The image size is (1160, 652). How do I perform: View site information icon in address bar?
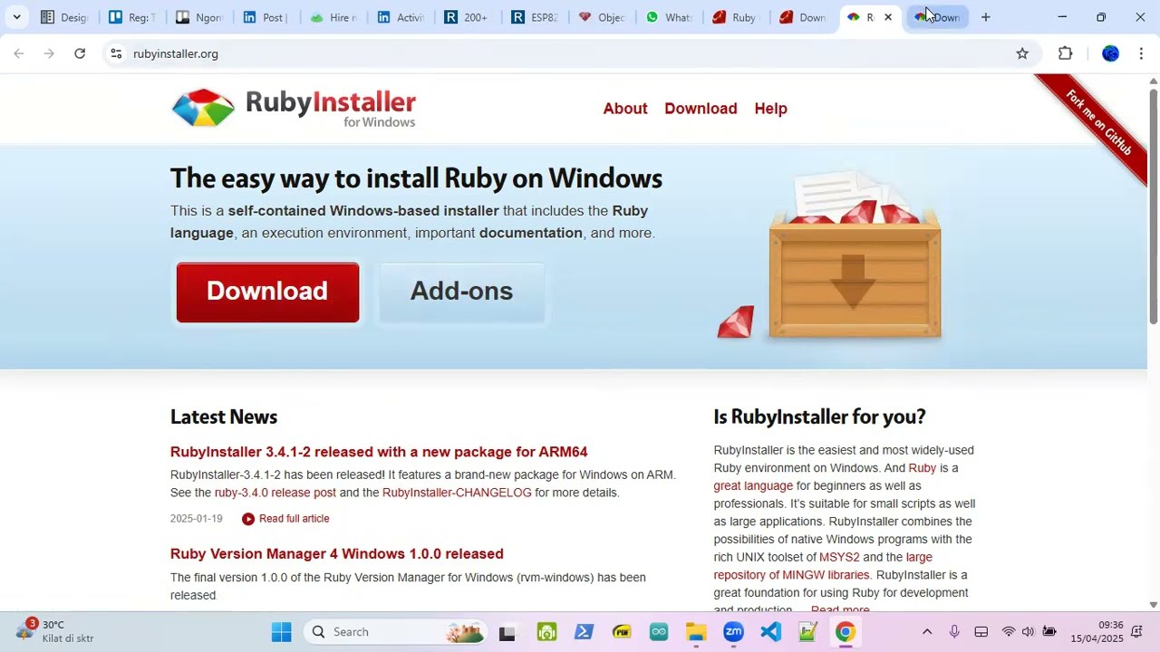pos(116,53)
